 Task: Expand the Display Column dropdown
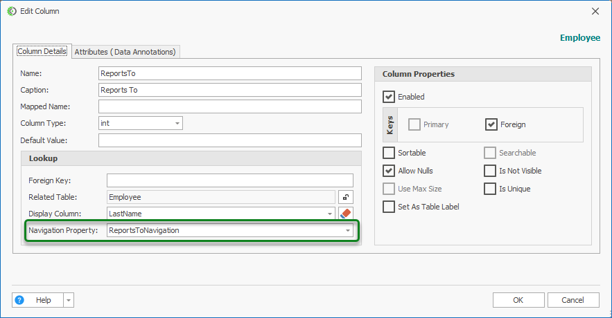pos(329,214)
